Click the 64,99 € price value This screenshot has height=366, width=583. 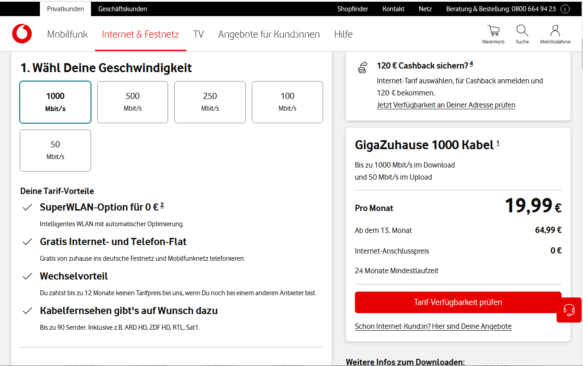548,230
